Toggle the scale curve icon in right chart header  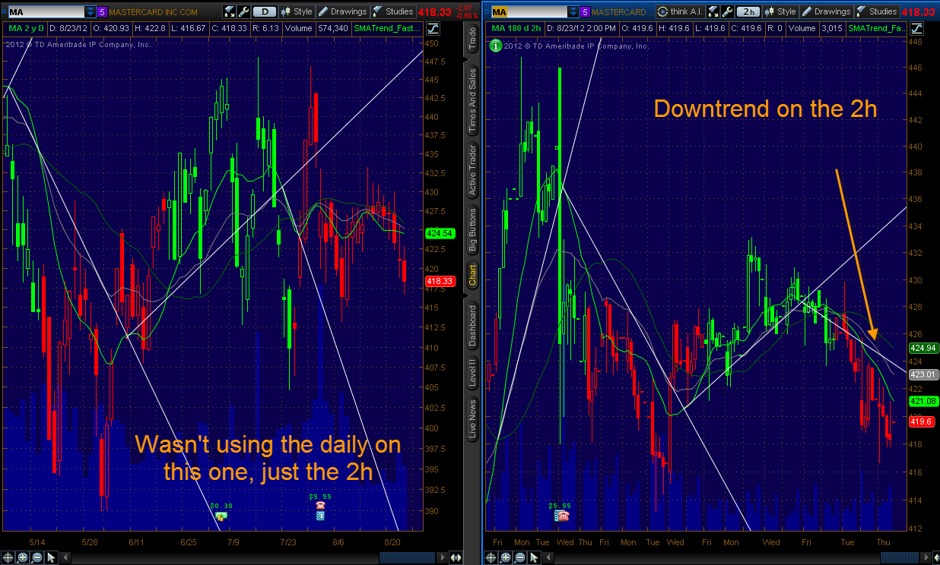[x=918, y=28]
